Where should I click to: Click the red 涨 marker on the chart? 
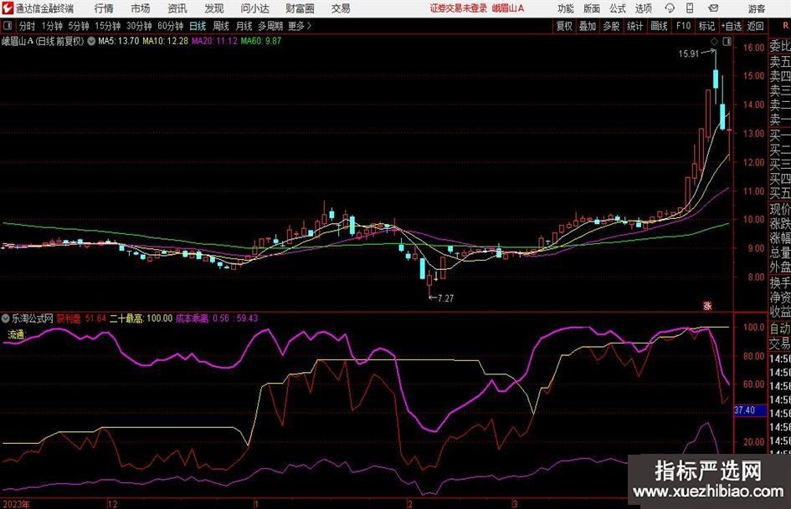(x=706, y=306)
